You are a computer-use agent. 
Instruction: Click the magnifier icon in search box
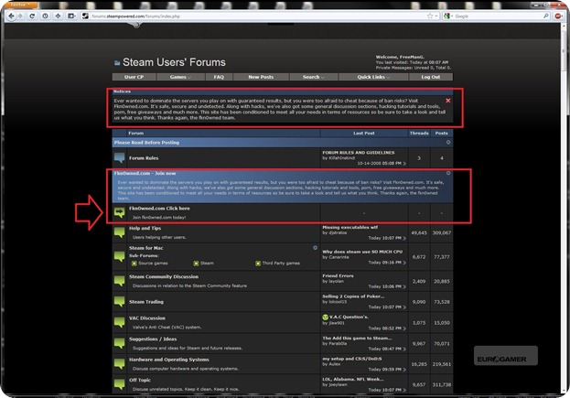pos(546,16)
